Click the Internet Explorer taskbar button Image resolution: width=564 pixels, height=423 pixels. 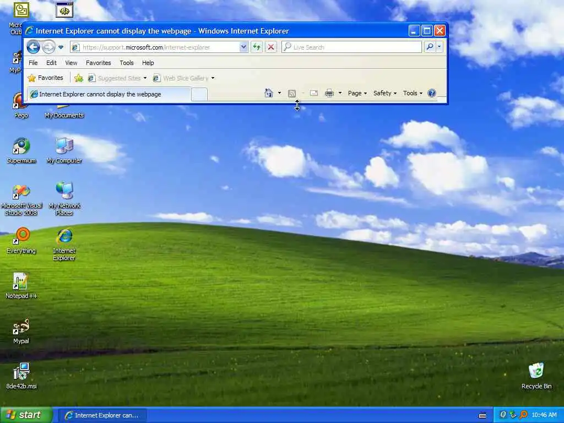click(x=102, y=415)
